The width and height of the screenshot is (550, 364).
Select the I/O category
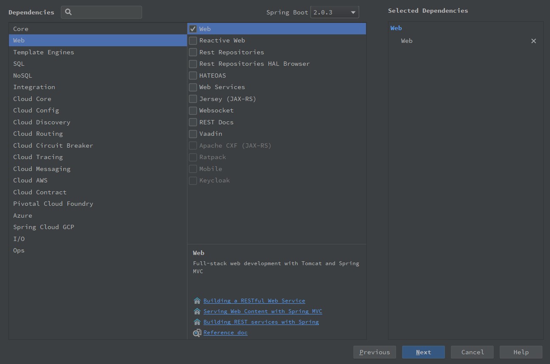pos(98,239)
